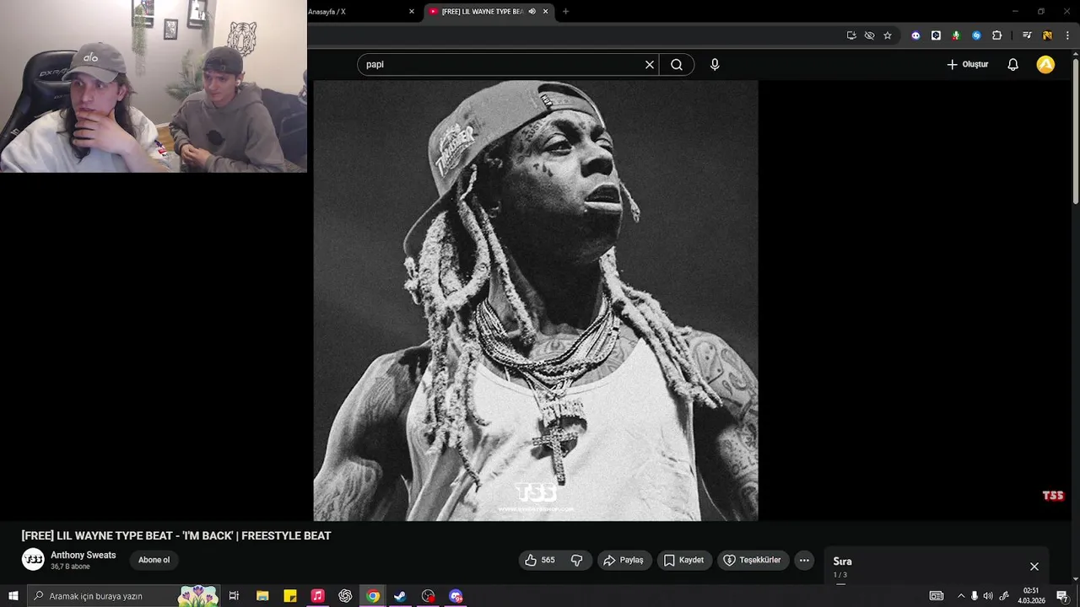
Task: Switch to Chrome on the taskbar
Action: [x=373, y=596]
